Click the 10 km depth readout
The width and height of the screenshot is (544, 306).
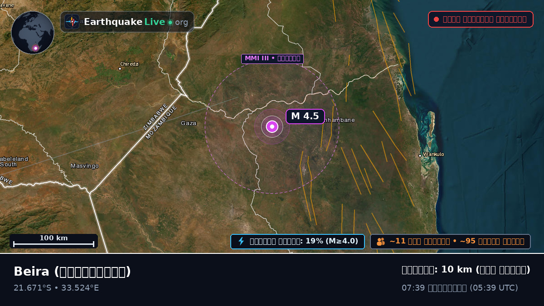coord(466,270)
